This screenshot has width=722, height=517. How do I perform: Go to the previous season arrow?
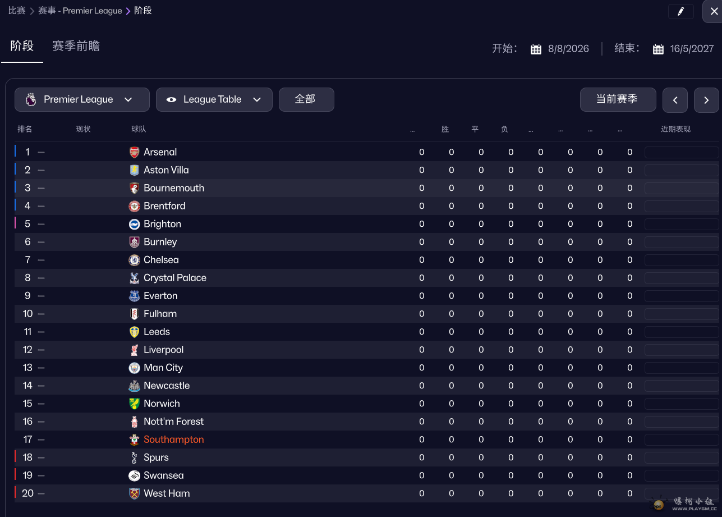point(675,100)
